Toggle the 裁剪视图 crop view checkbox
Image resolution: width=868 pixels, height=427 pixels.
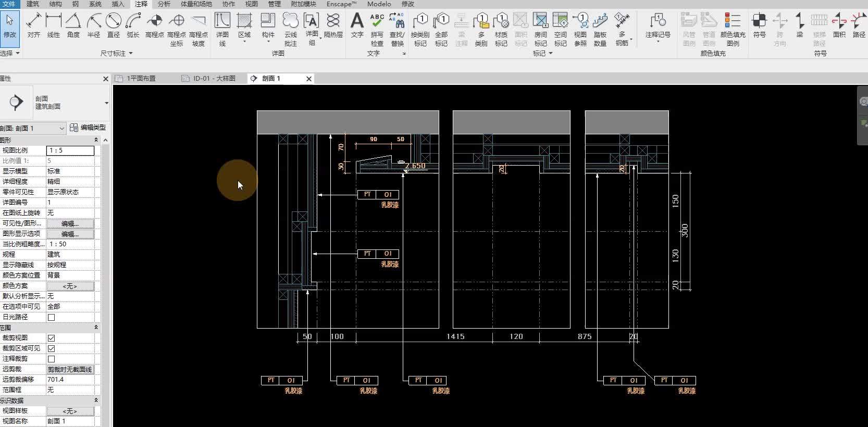(x=51, y=338)
